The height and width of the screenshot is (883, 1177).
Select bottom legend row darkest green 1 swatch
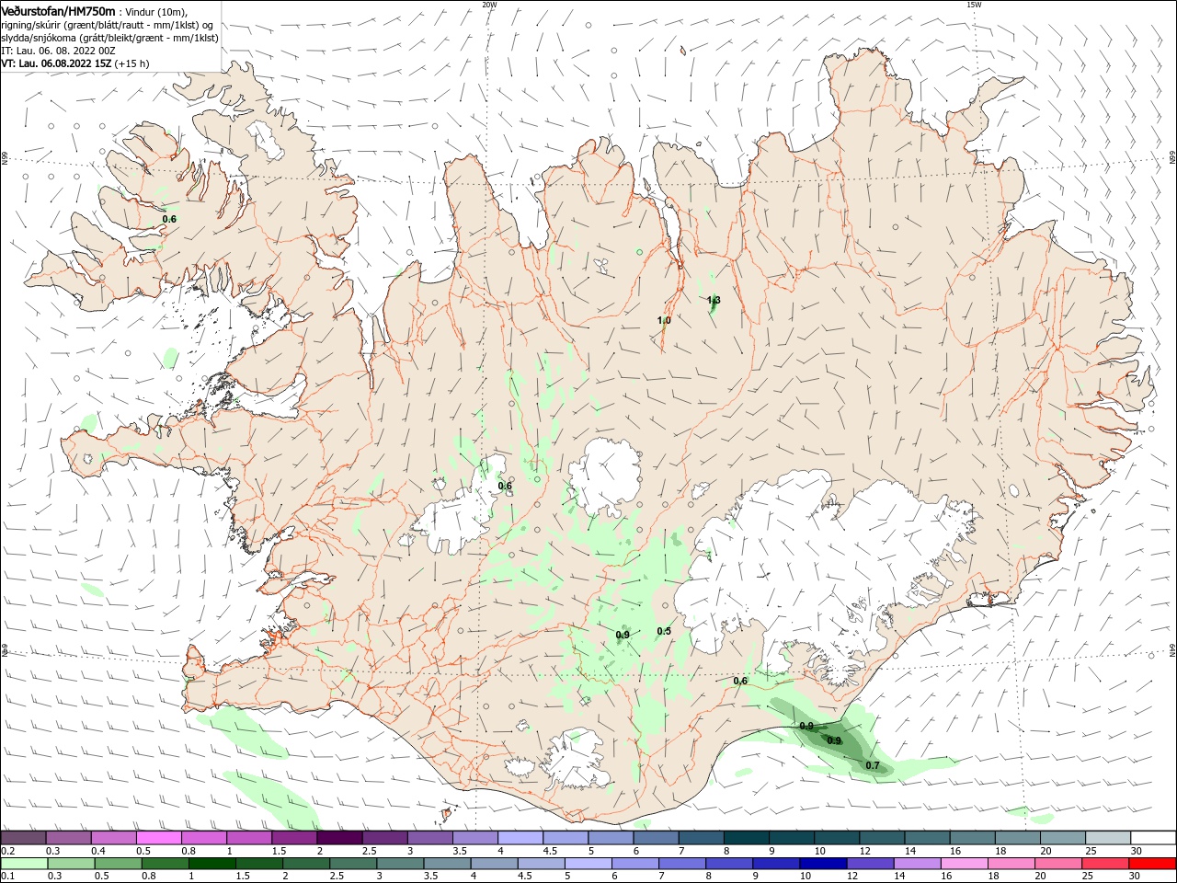click(x=211, y=864)
